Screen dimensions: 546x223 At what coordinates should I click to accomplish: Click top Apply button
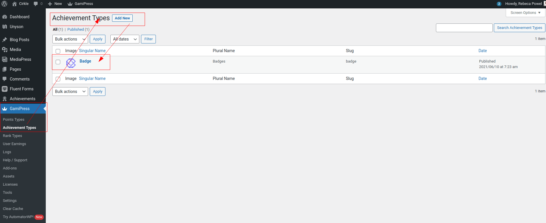(98, 39)
